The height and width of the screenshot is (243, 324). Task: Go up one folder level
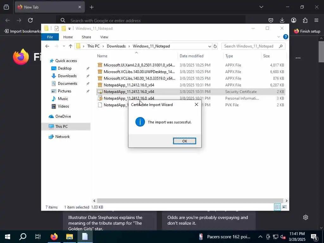click(x=71, y=46)
